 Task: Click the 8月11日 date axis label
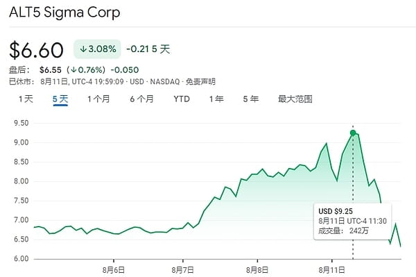tap(331, 270)
